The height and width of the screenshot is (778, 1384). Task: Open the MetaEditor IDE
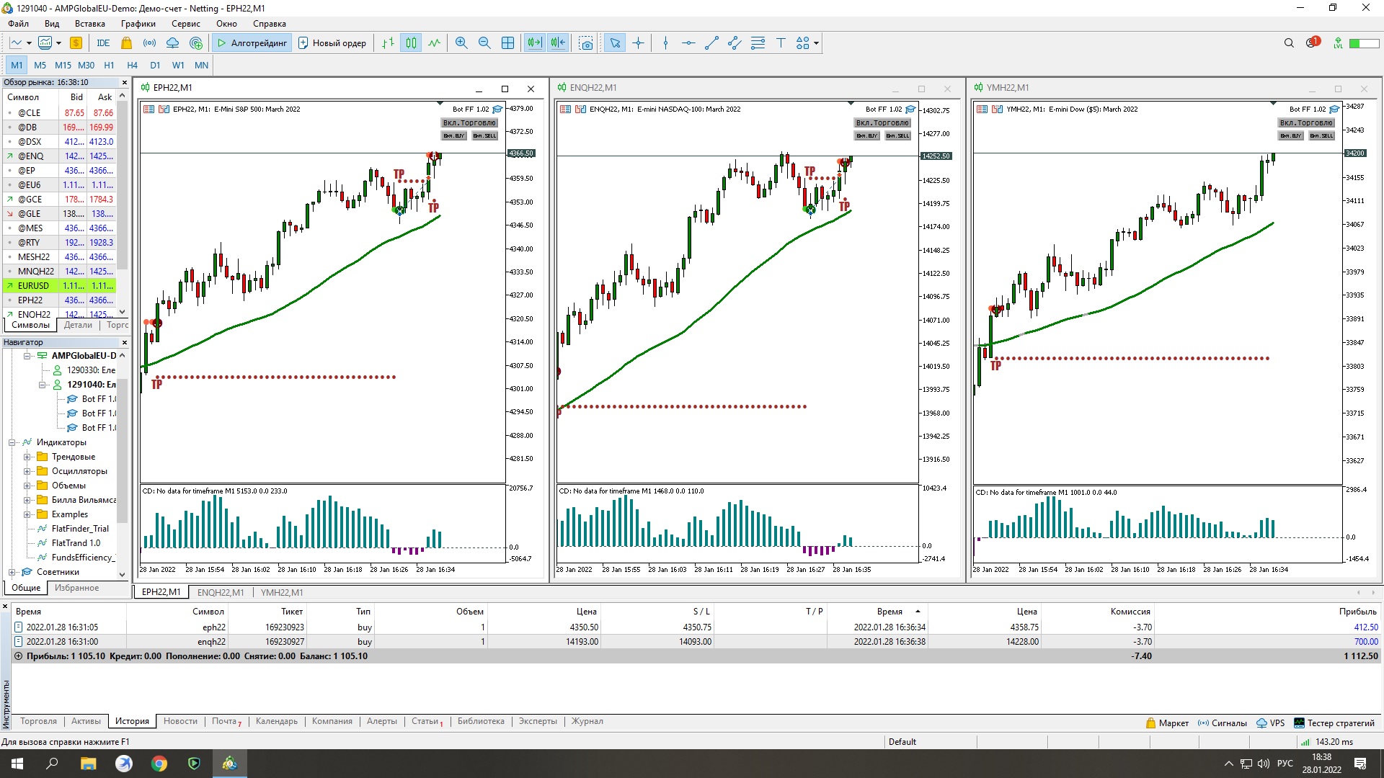coord(103,43)
